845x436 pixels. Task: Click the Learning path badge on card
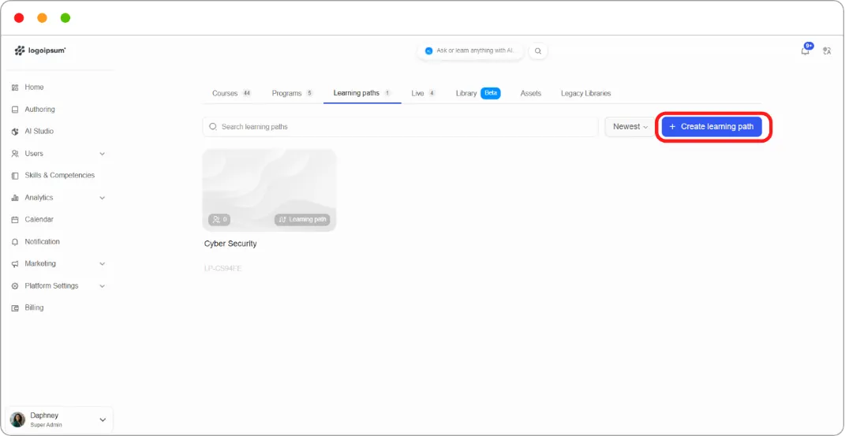coord(301,220)
